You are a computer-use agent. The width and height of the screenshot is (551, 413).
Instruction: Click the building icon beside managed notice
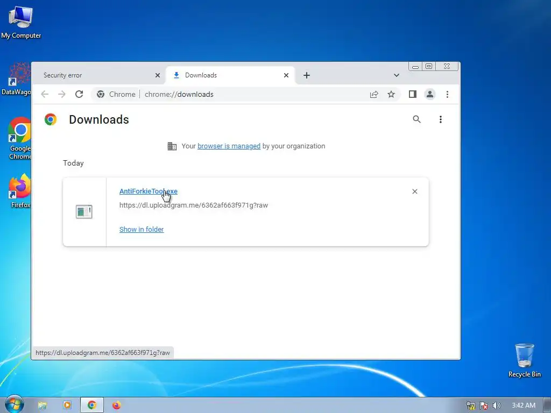click(172, 146)
